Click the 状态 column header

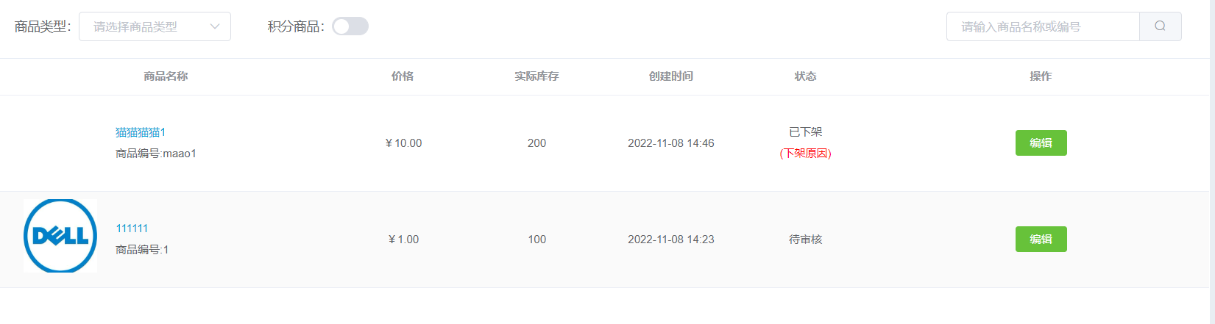coord(805,76)
